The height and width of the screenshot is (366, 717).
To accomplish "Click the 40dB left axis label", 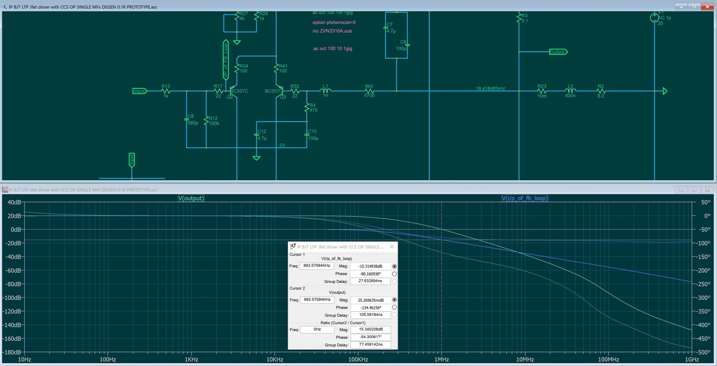I will click(14, 202).
